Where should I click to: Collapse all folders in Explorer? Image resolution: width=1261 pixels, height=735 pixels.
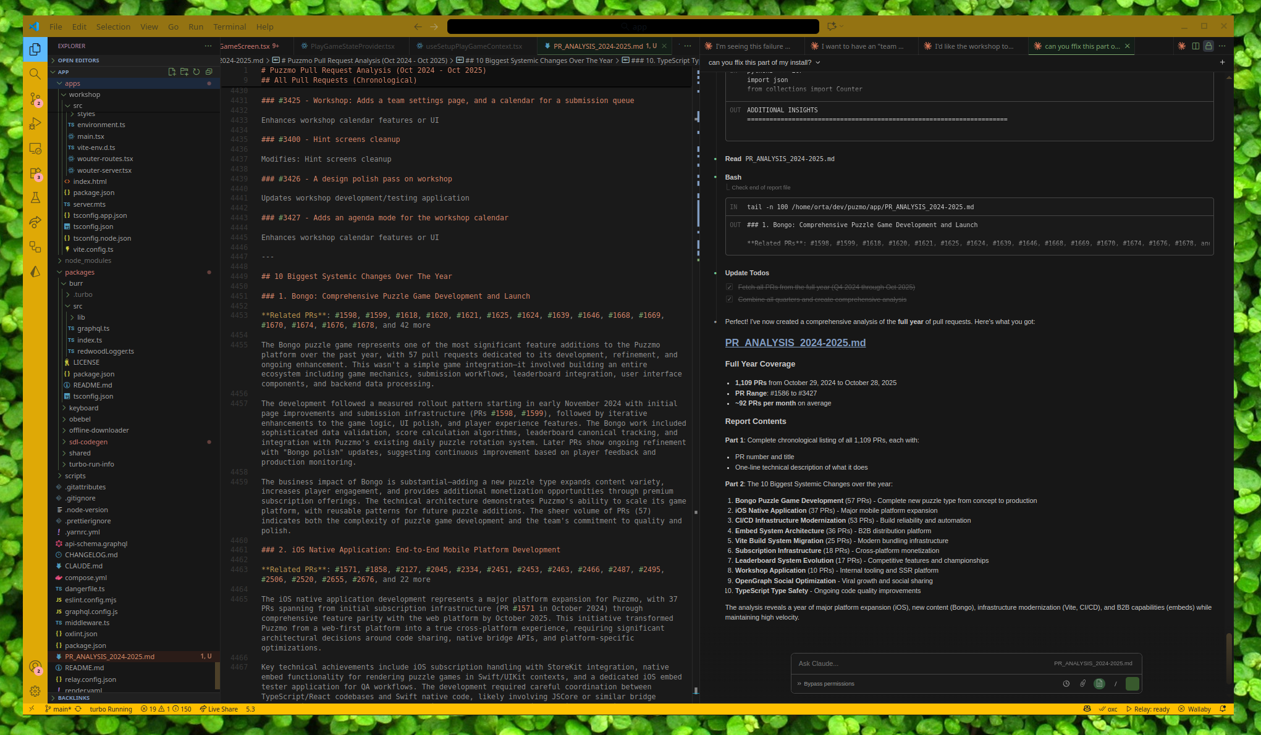(x=209, y=72)
